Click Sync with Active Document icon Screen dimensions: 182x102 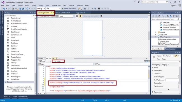168,16
